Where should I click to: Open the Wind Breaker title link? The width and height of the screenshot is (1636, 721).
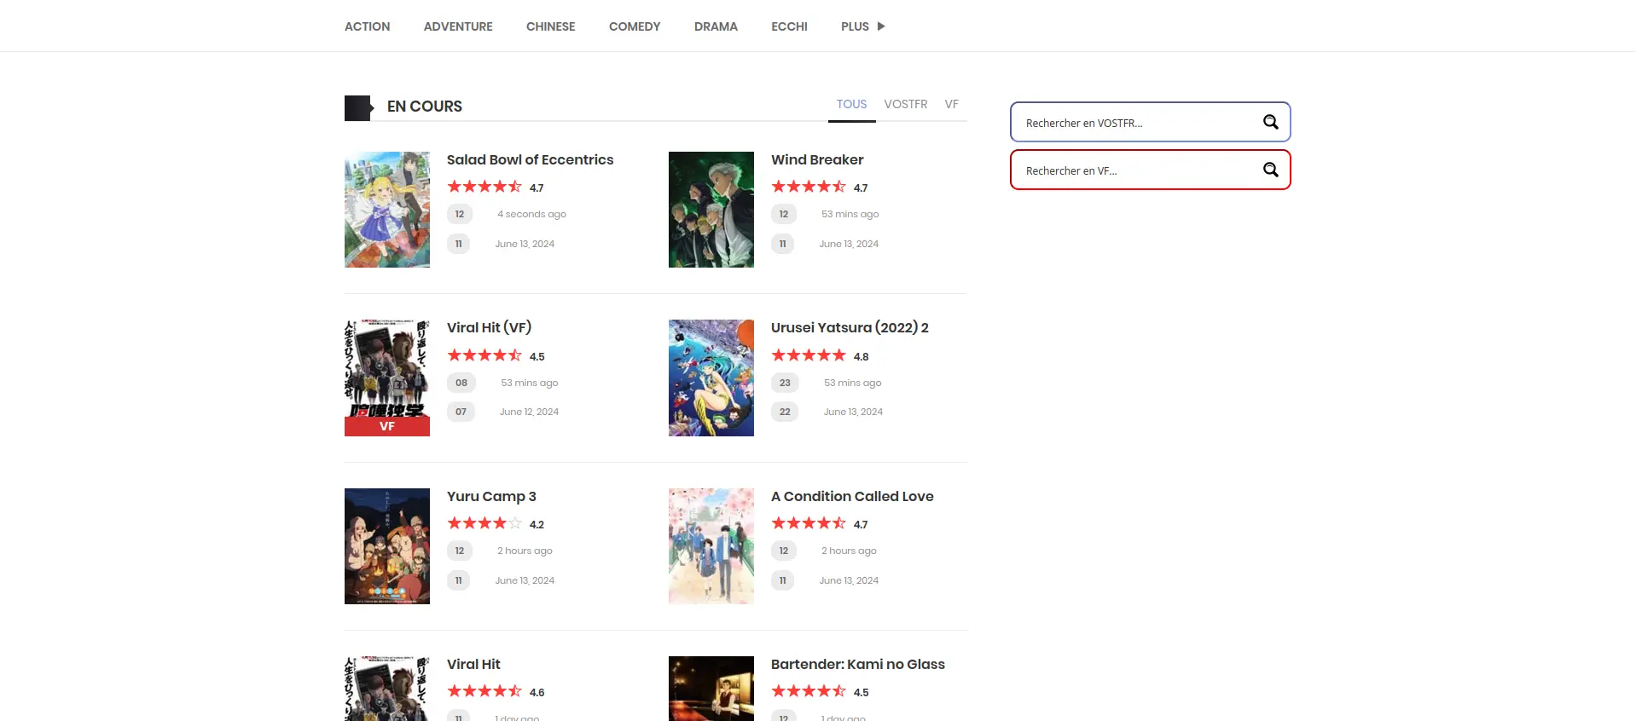(x=817, y=159)
